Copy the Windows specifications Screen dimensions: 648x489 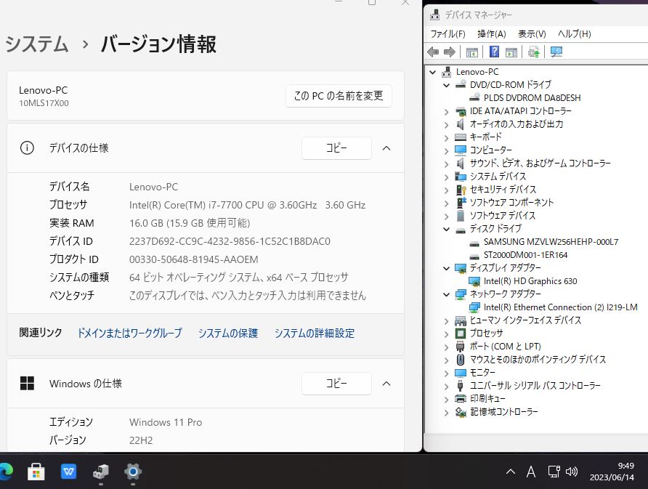click(336, 383)
